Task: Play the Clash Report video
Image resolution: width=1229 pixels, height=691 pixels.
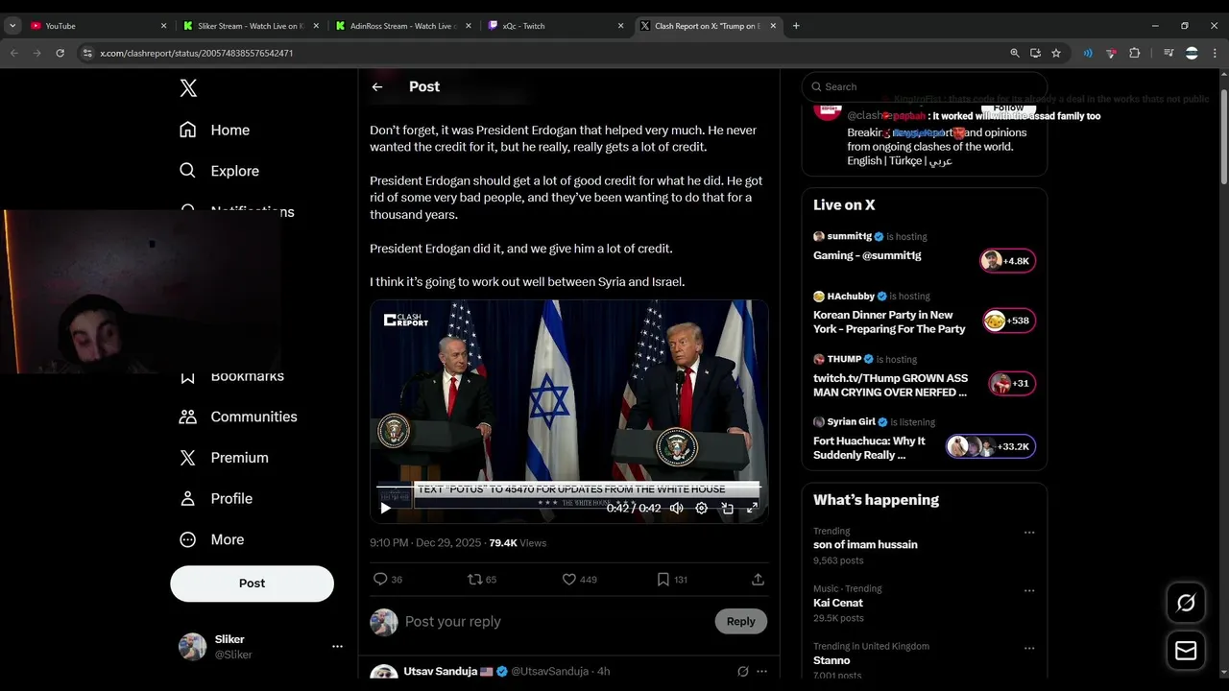Action: (x=386, y=508)
